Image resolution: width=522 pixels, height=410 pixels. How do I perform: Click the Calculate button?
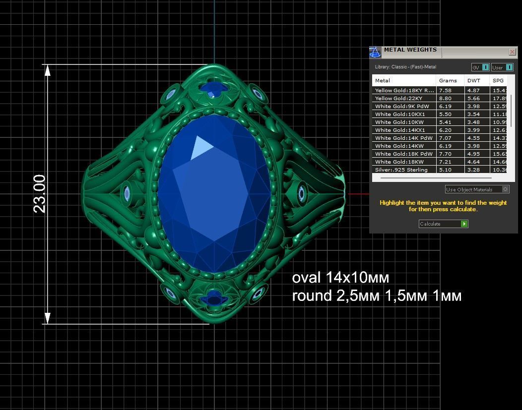pos(444,224)
